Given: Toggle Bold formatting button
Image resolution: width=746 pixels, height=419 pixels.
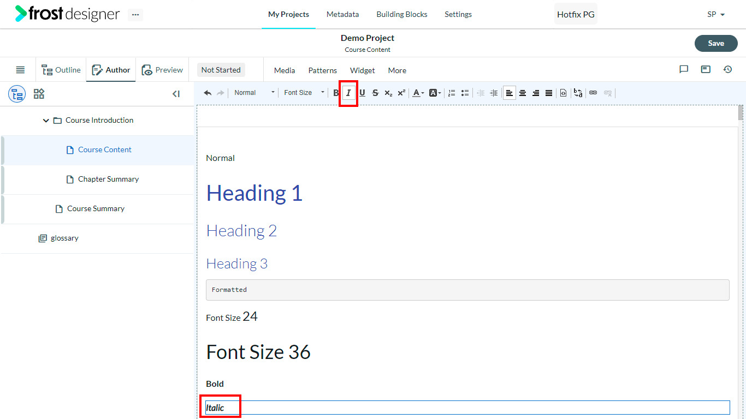Looking at the screenshot, I should click(x=336, y=93).
